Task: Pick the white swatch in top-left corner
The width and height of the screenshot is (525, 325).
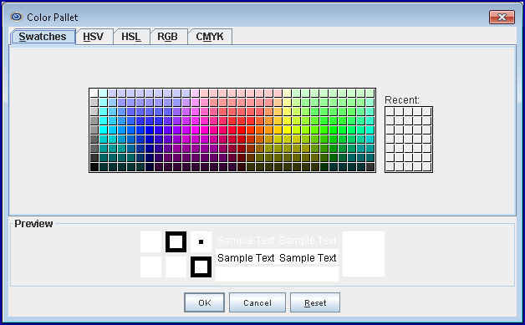Action: (x=94, y=93)
